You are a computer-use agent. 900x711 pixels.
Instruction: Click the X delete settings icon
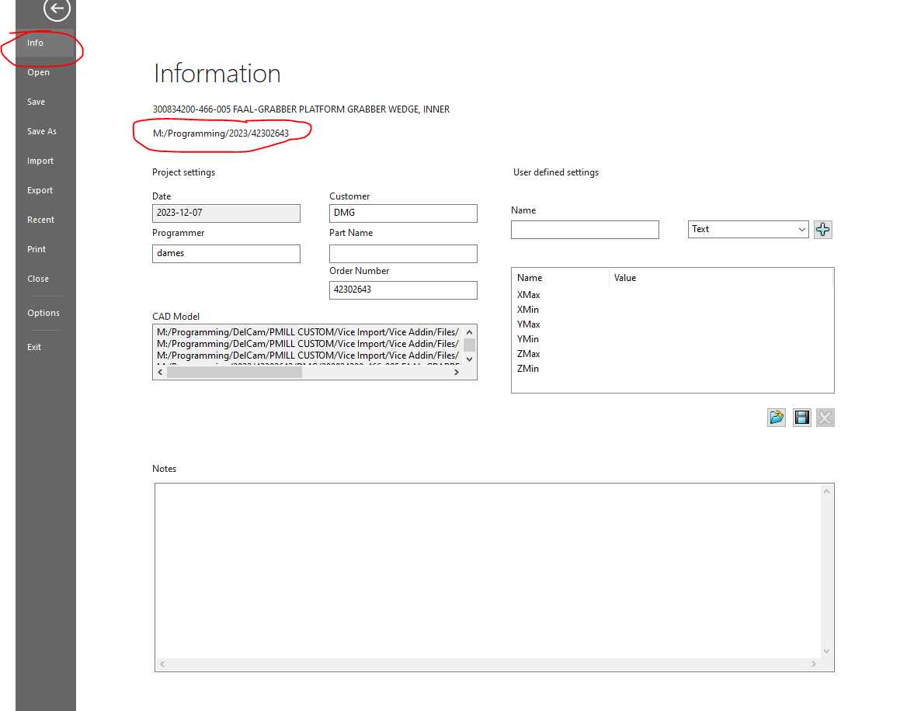(825, 417)
